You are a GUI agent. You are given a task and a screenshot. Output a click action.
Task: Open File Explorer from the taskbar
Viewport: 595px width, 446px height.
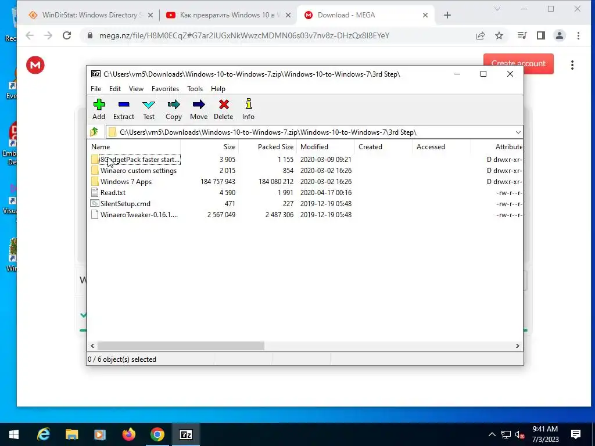[71, 434]
